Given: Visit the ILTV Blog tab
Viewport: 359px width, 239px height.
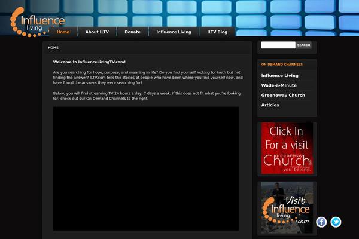Looking at the screenshot, I should coord(217,32).
